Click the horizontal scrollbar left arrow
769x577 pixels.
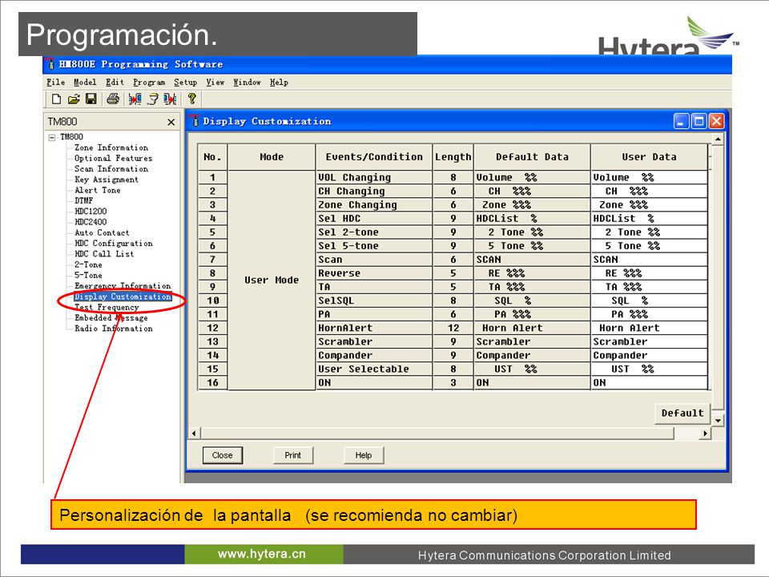[194, 434]
